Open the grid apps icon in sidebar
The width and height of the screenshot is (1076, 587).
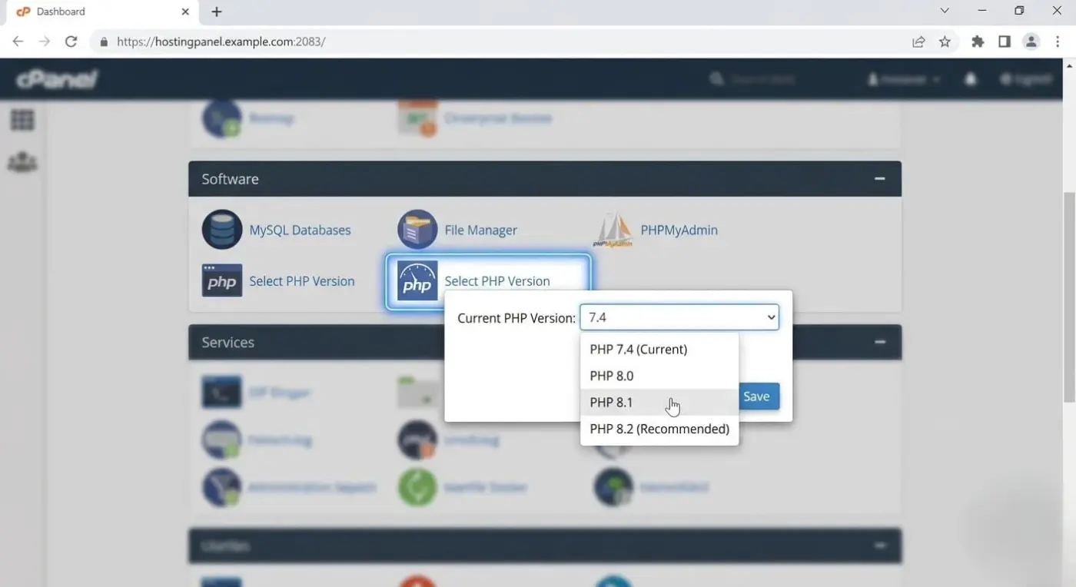click(x=22, y=120)
